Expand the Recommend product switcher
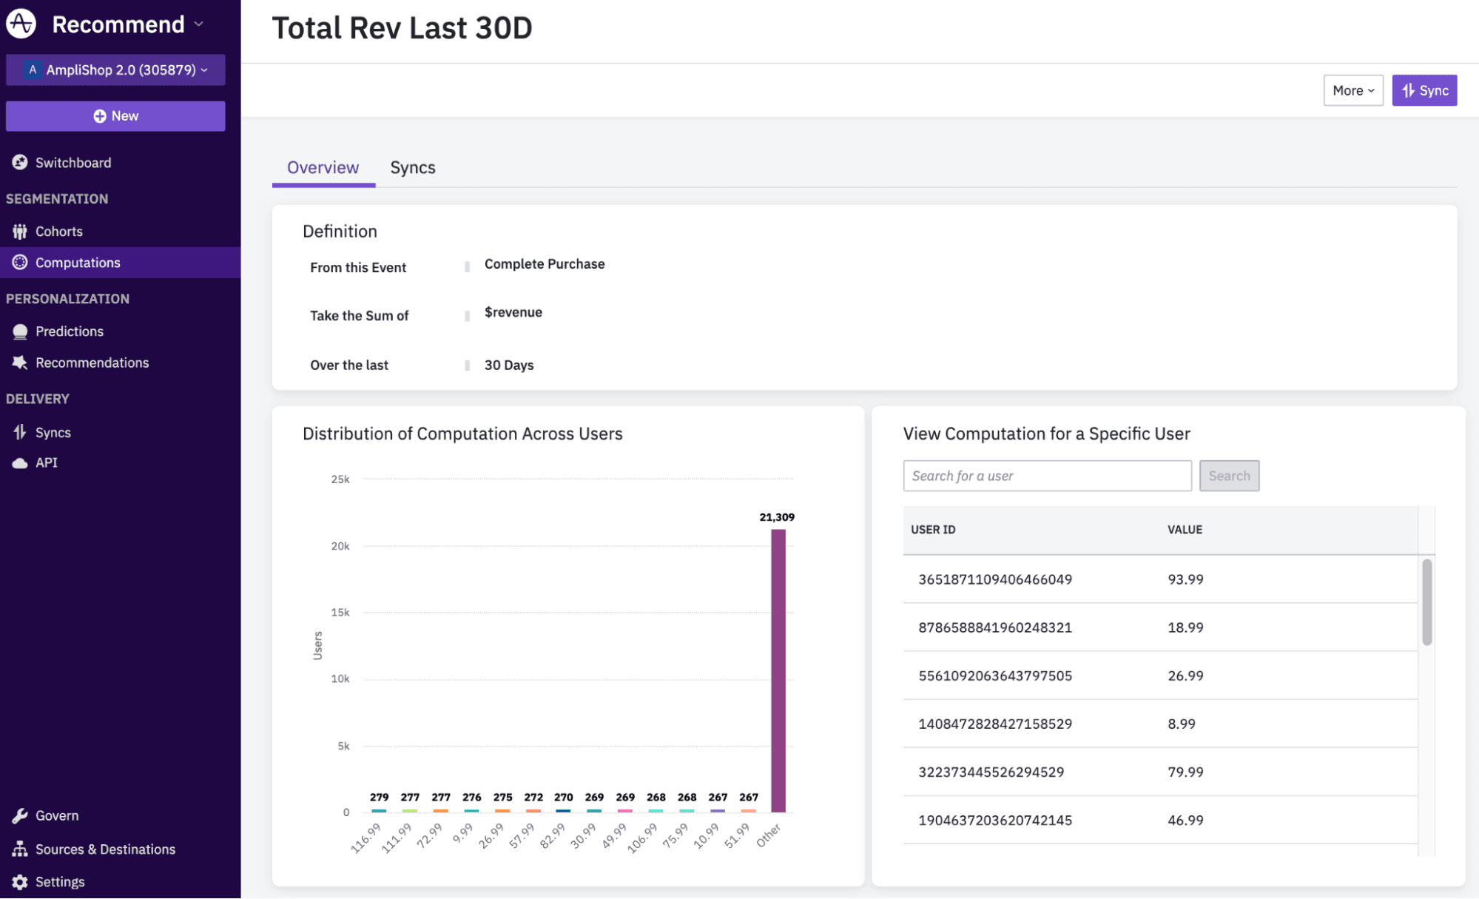This screenshot has width=1479, height=899. [127, 24]
